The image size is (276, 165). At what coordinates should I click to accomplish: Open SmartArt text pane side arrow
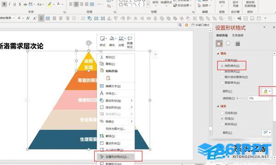[27, 100]
